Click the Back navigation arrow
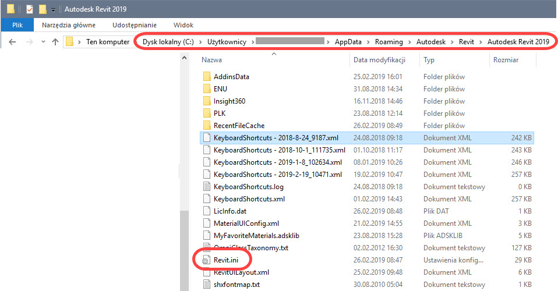 click(x=12, y=42)
